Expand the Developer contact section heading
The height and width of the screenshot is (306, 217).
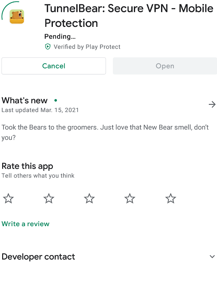click(x=38, y=257)
